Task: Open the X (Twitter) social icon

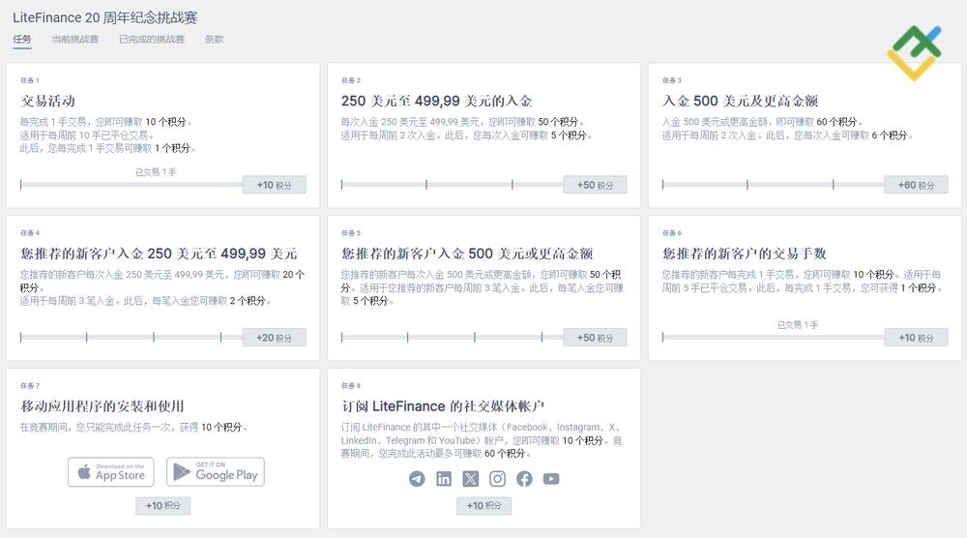Action: (471, 479)
